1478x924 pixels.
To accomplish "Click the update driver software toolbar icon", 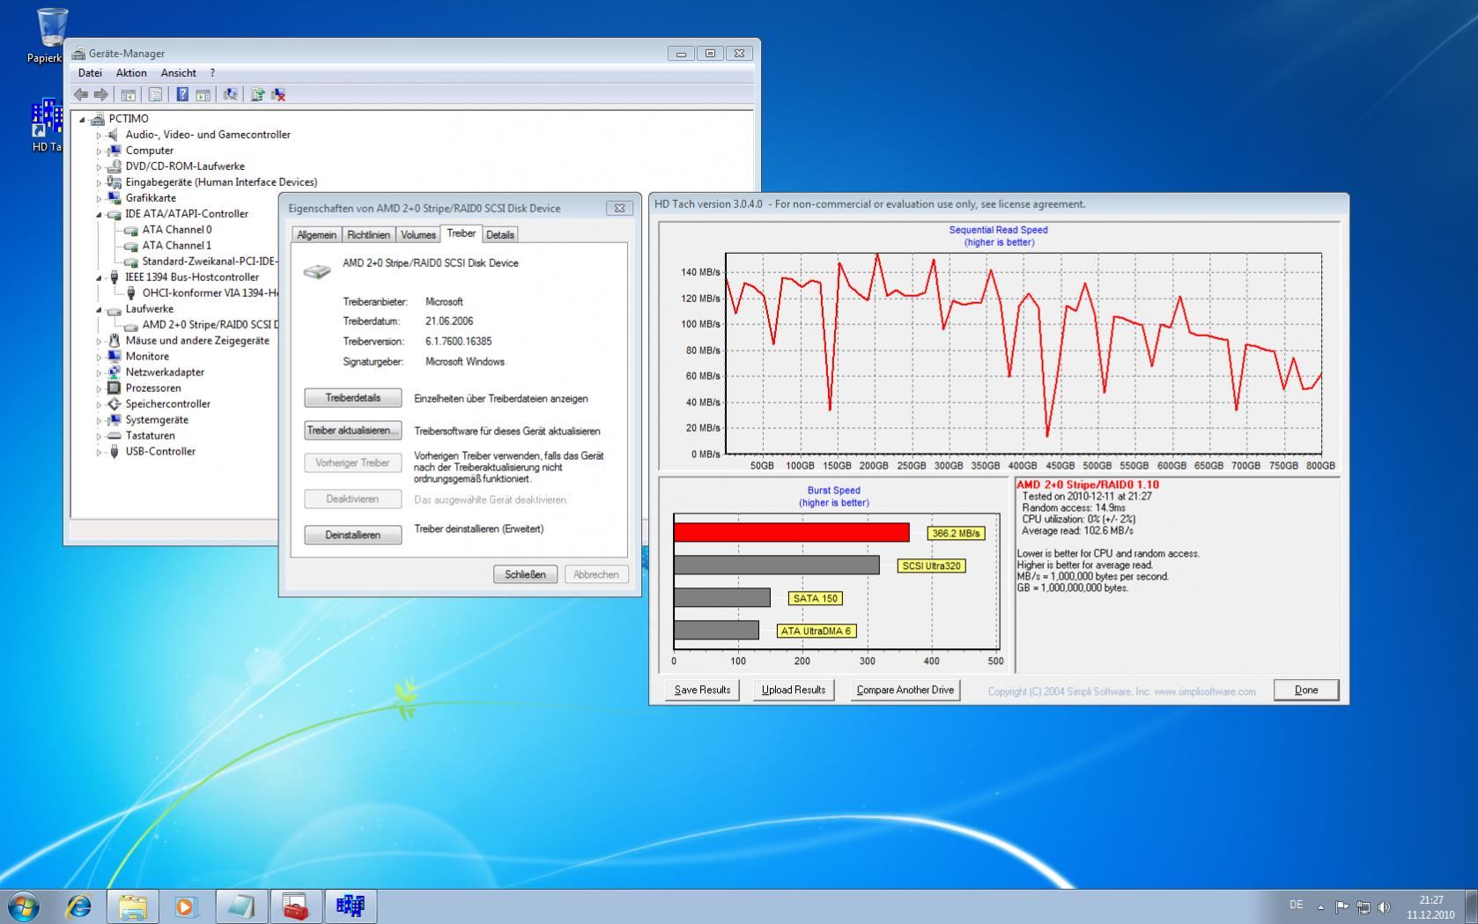I will 257,94.
